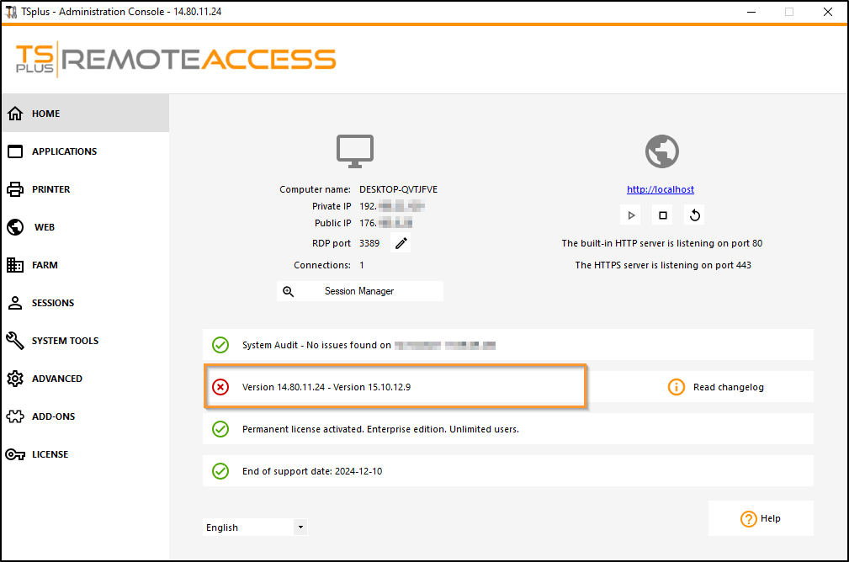Launch the Session Manager button

tap(359, 291)
